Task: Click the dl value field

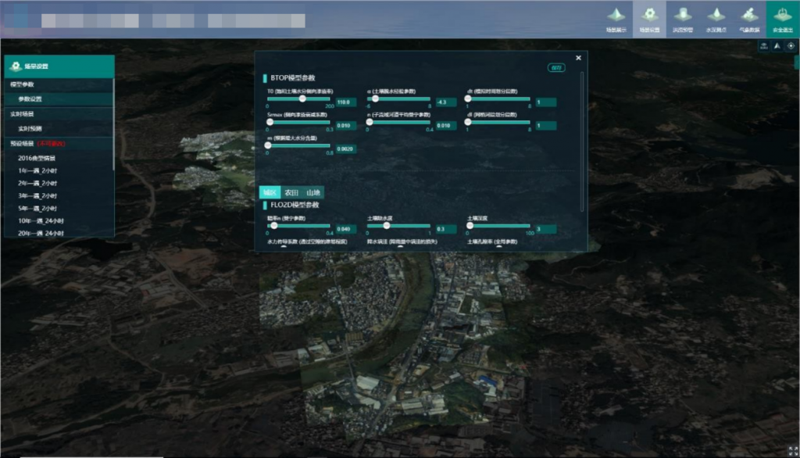Action: click(546, 126)
